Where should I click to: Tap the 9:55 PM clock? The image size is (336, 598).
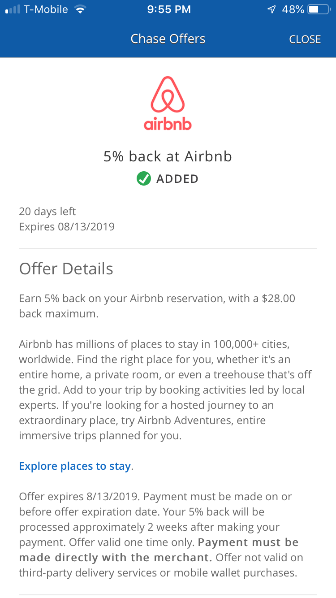click(168, 9)
